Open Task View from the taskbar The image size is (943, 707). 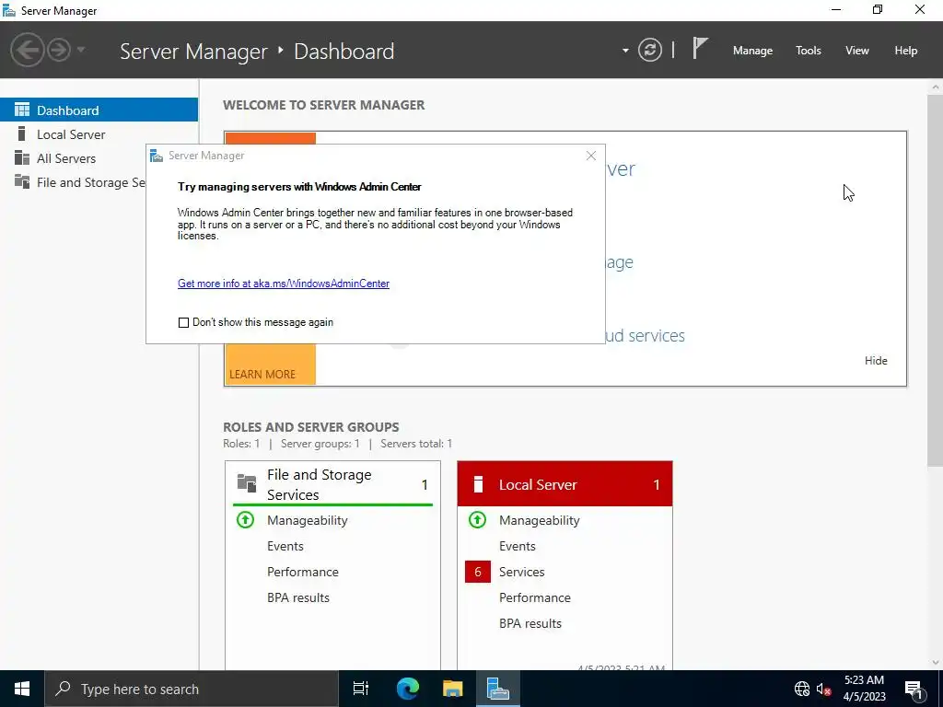point(361,689)
